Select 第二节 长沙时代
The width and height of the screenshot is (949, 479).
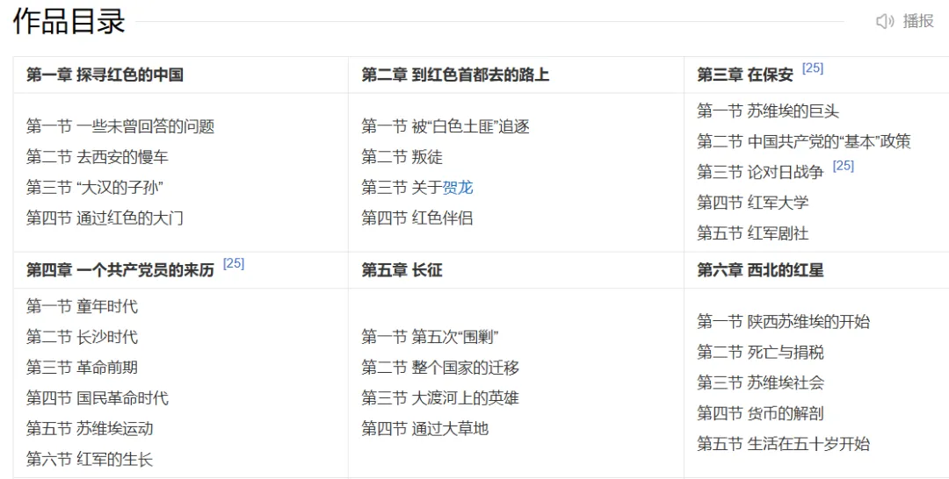pyautogui.click(x=82, y=337)
